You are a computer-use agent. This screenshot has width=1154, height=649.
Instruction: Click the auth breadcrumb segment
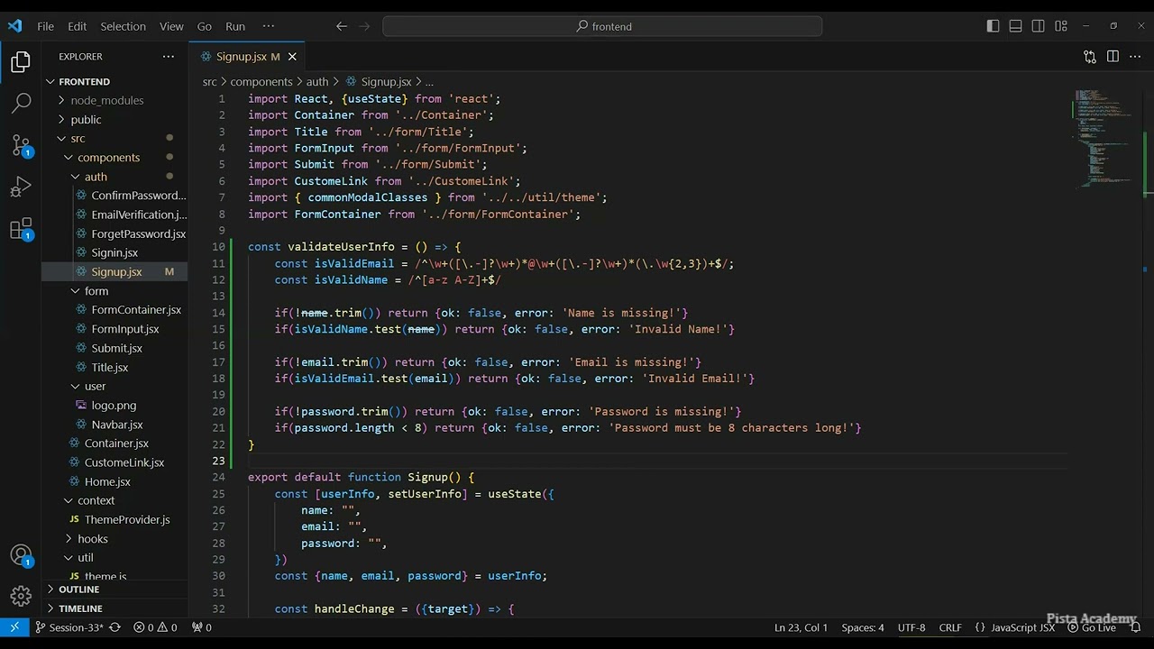[x=317, y=81]
